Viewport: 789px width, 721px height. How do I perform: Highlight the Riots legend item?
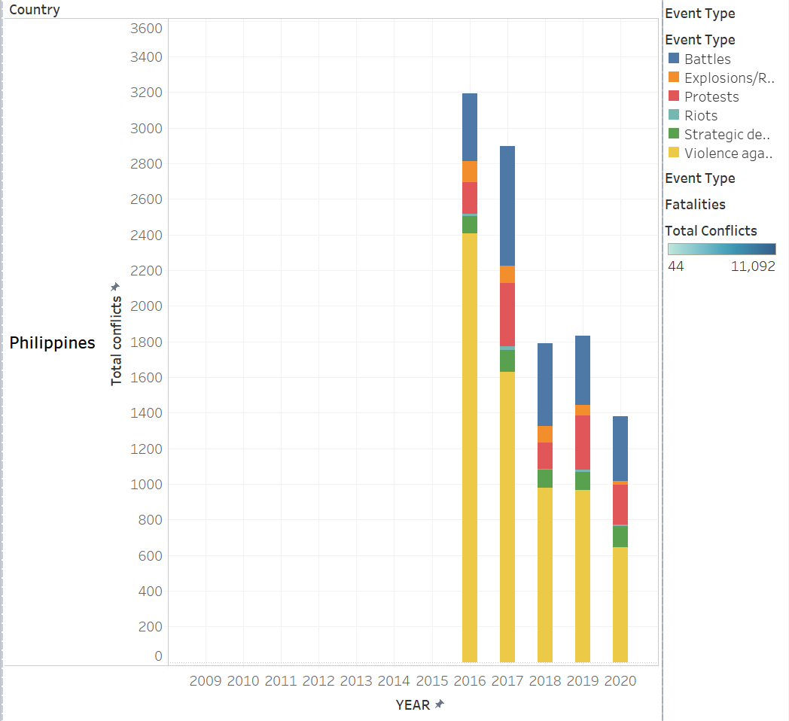[700, 115]
